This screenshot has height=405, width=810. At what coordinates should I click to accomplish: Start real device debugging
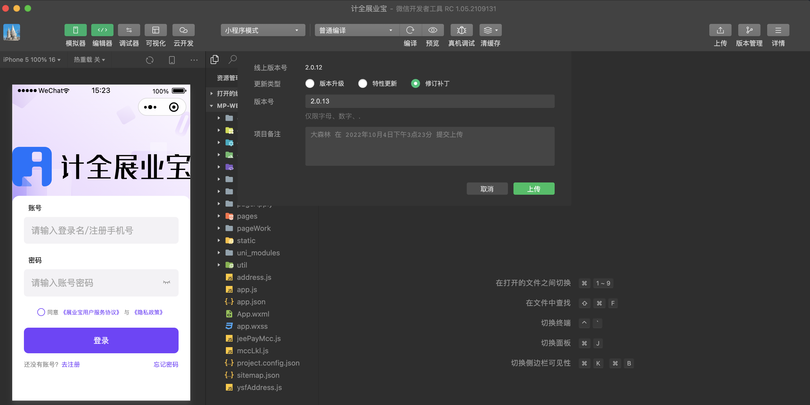pyautogui.click(x=461, y=30)
